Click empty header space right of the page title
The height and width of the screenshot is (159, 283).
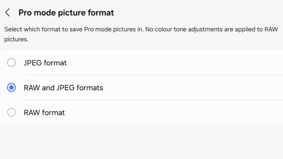pyautogui.click(x=199, y=13)
